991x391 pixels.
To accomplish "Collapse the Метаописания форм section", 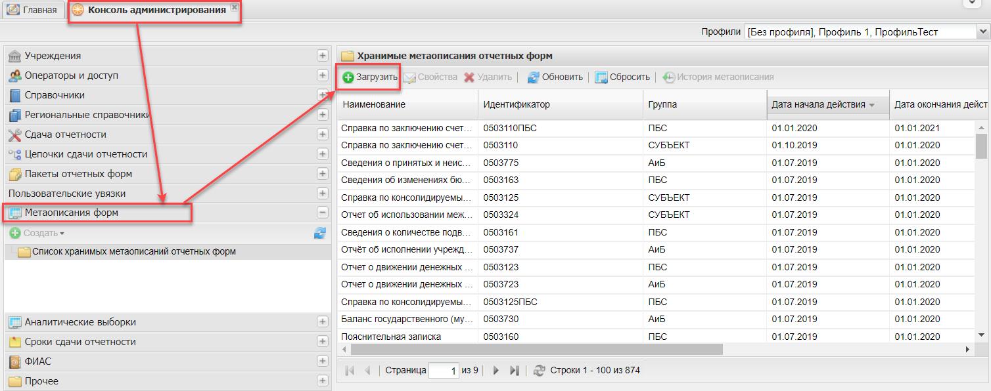I will tap(322, 213).
